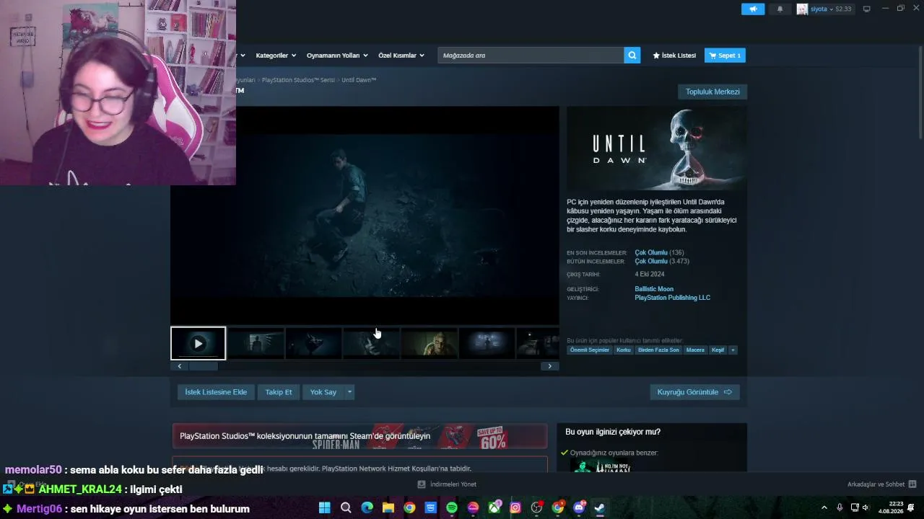Click the media strip right scroll arrow
Screen dimensions: 924x519
click(x=549, y=366)
